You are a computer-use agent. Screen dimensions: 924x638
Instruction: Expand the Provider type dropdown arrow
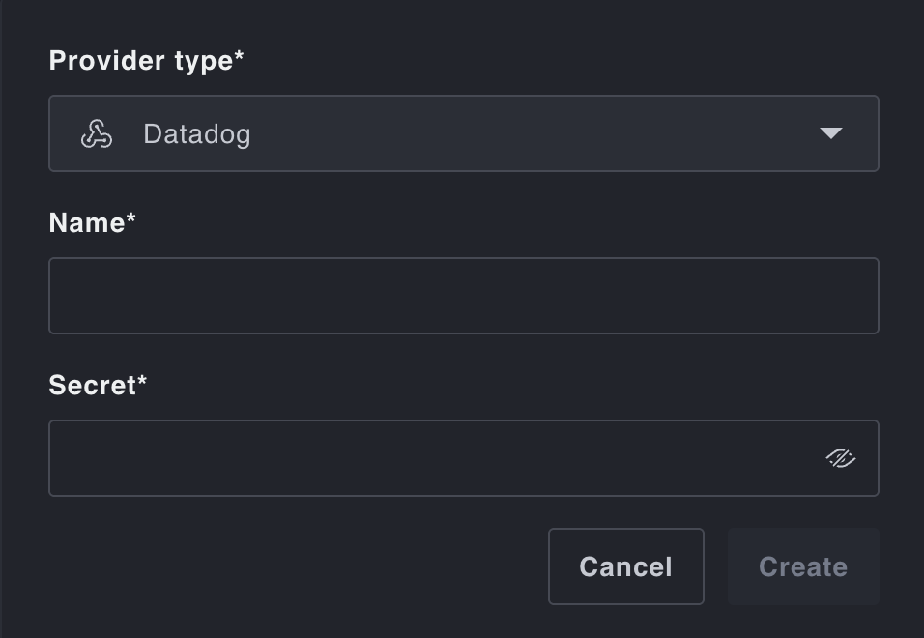tap(830, 133)
